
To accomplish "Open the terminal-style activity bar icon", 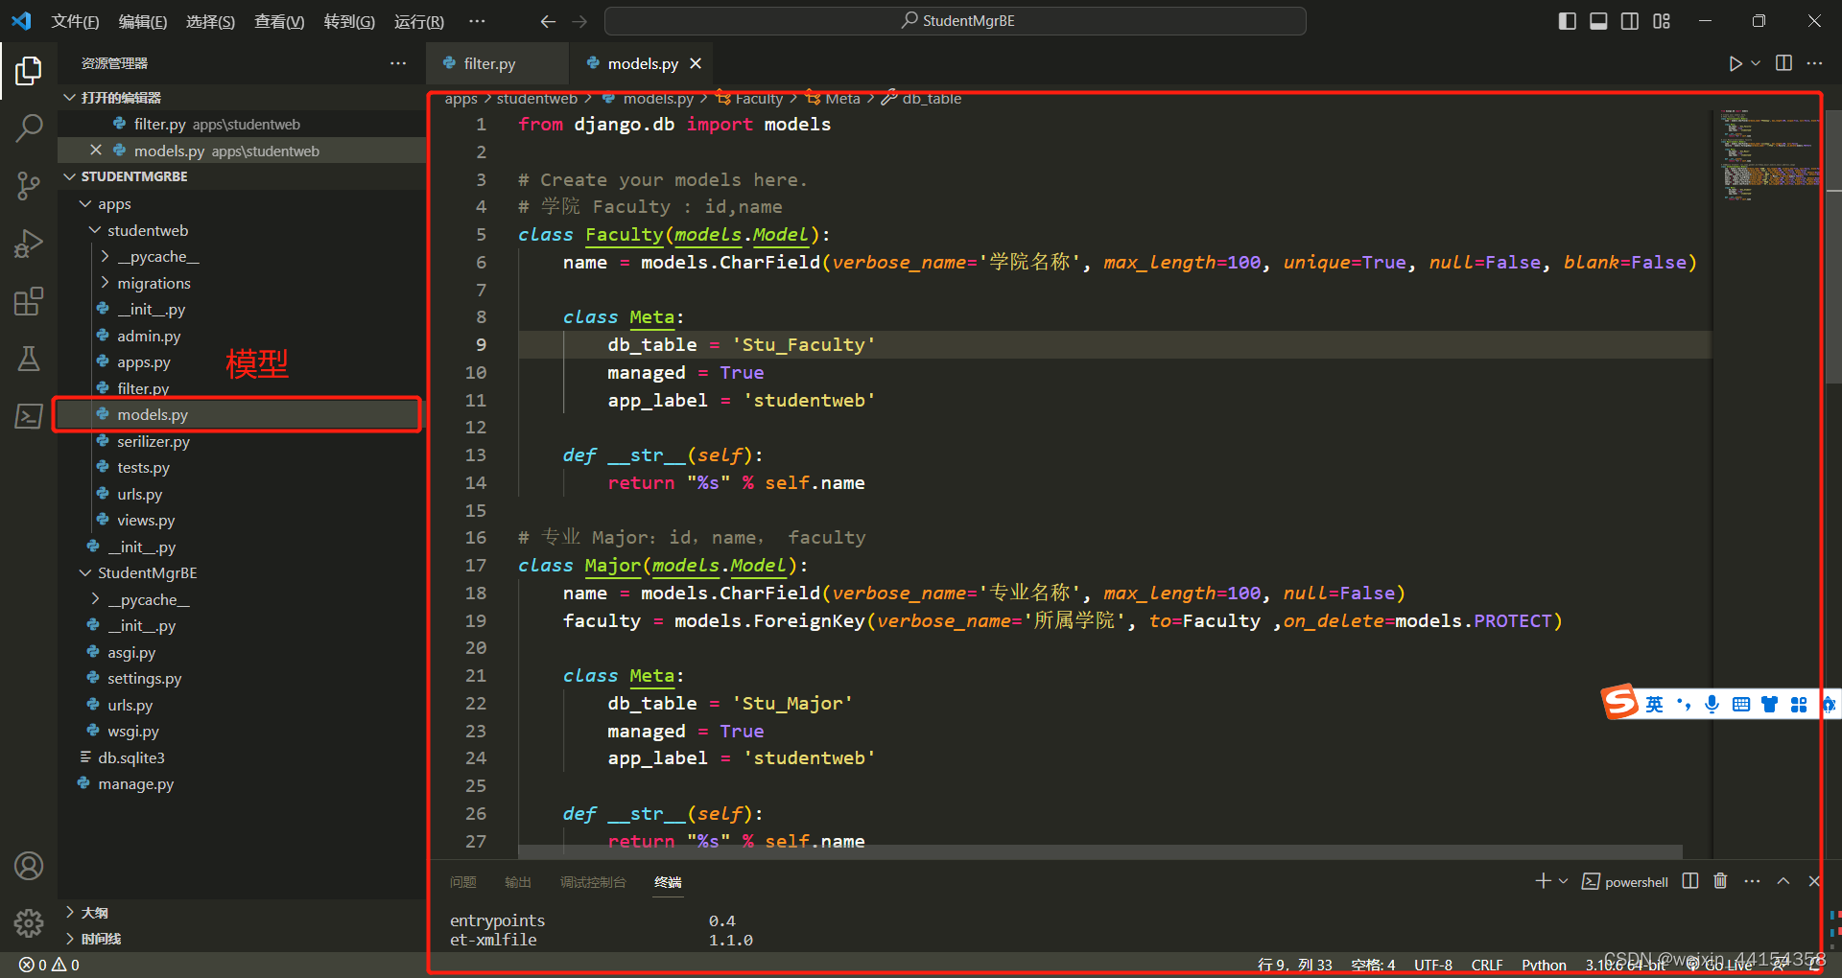I will click(x=29, y=416).
